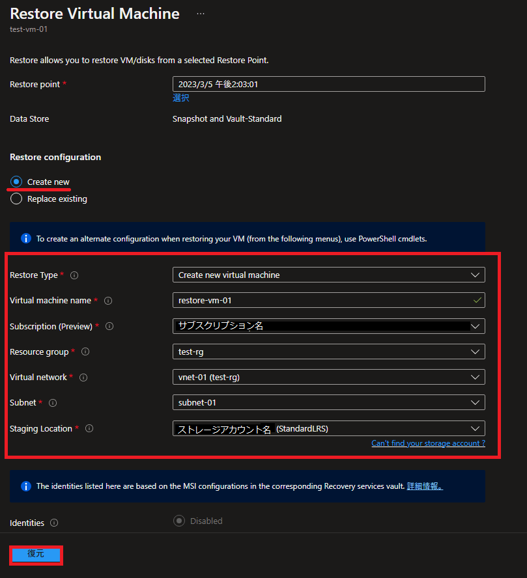Click the info icon beside Identities
Screen dimensions: 527x578
click(54, 523)
